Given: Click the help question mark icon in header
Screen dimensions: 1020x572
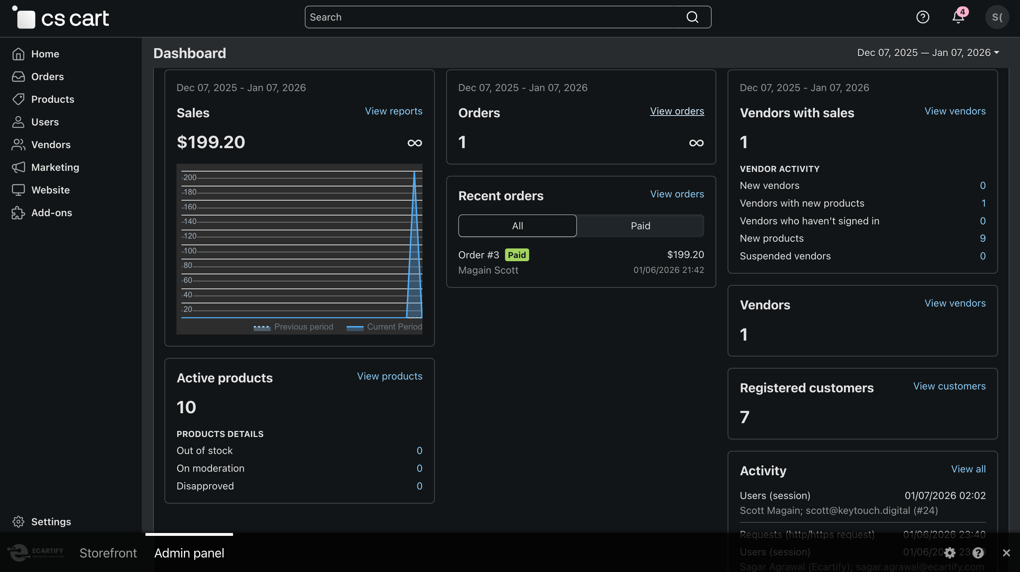Looking at the screenshot, I should 923,17.
